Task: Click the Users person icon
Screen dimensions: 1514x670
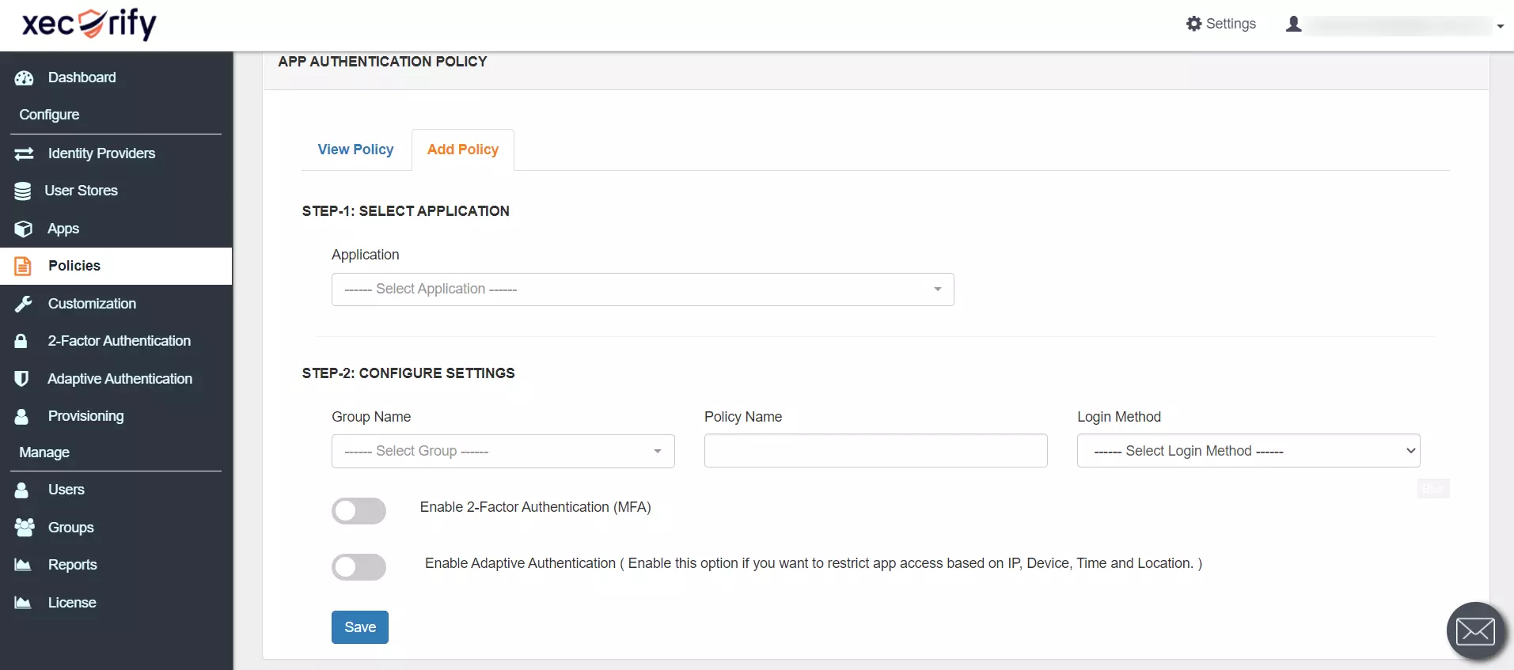Action: [x=21, y=490]
